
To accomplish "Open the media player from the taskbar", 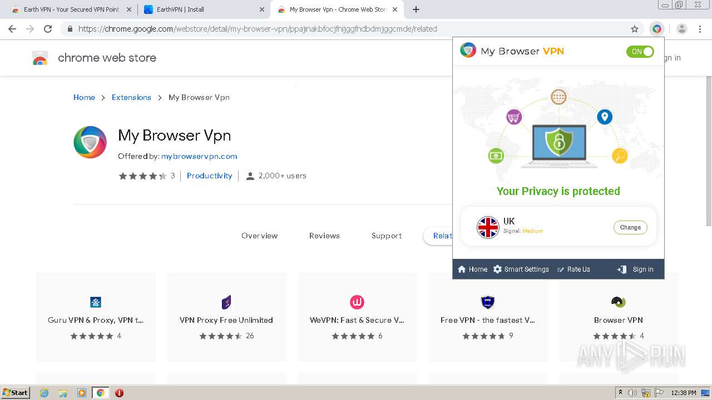I will coord(82,393).
